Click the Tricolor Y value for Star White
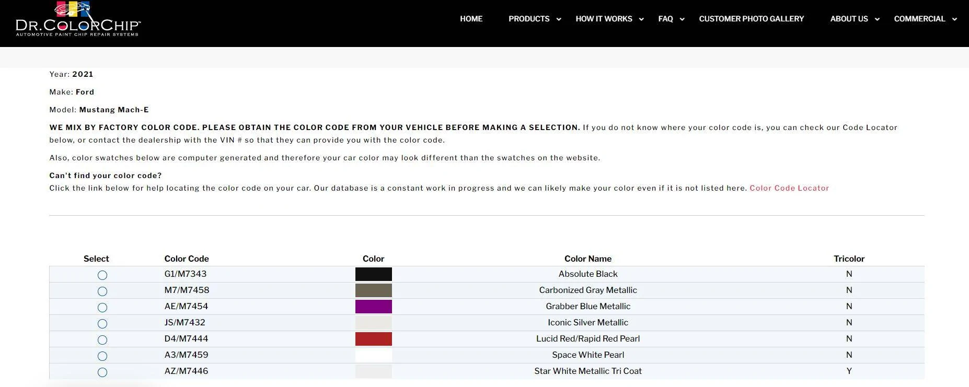The height and width of the screenshot is (387, 969). pyautogui.click(x=849, y=371)
